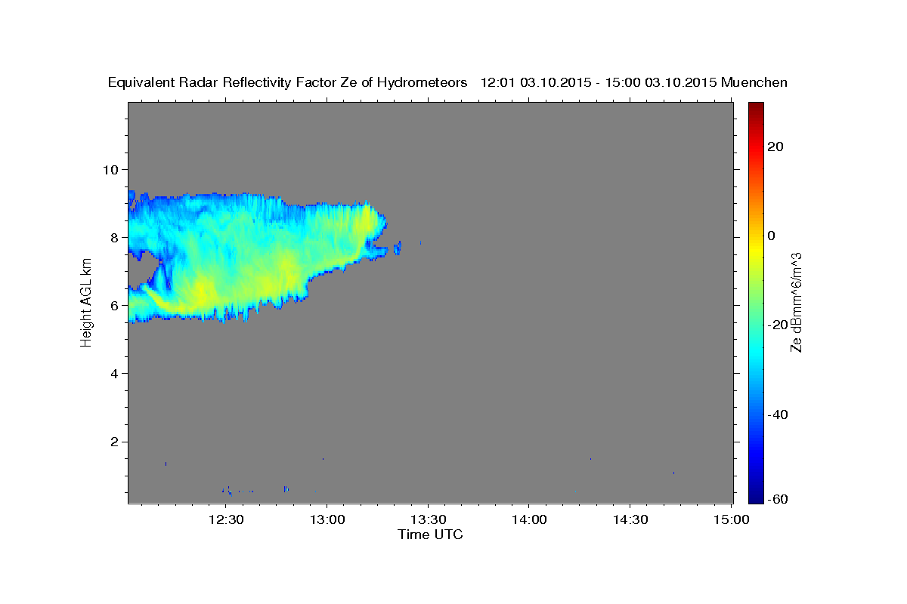Image resolution: width=907 pixels, height=604 pixels.
Task: Click the height axis label '8'
Action: pos(115,237)
